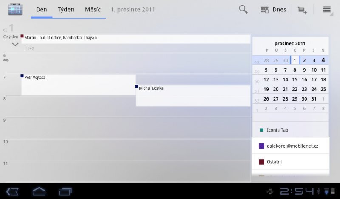Tap the battery status icon
The height and width of the screenshot is (199, 340).
pyautogui.click(x=333, y=191)
